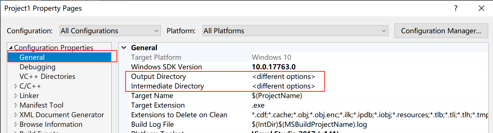Expand the C/C++ node arrow
The height and width of the screenshot is (133, 493).
(16, 86)
